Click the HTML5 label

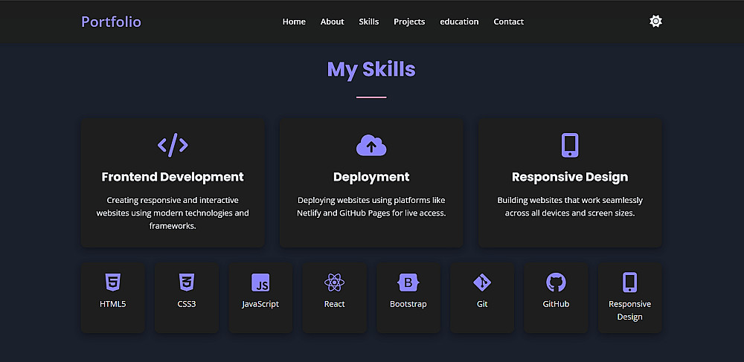pos(113,304)
